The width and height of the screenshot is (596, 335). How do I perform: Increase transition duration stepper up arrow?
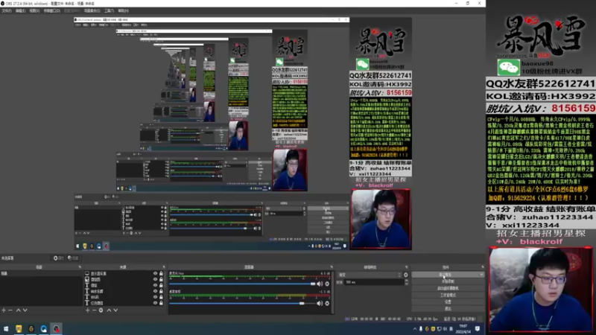point(407,281)
